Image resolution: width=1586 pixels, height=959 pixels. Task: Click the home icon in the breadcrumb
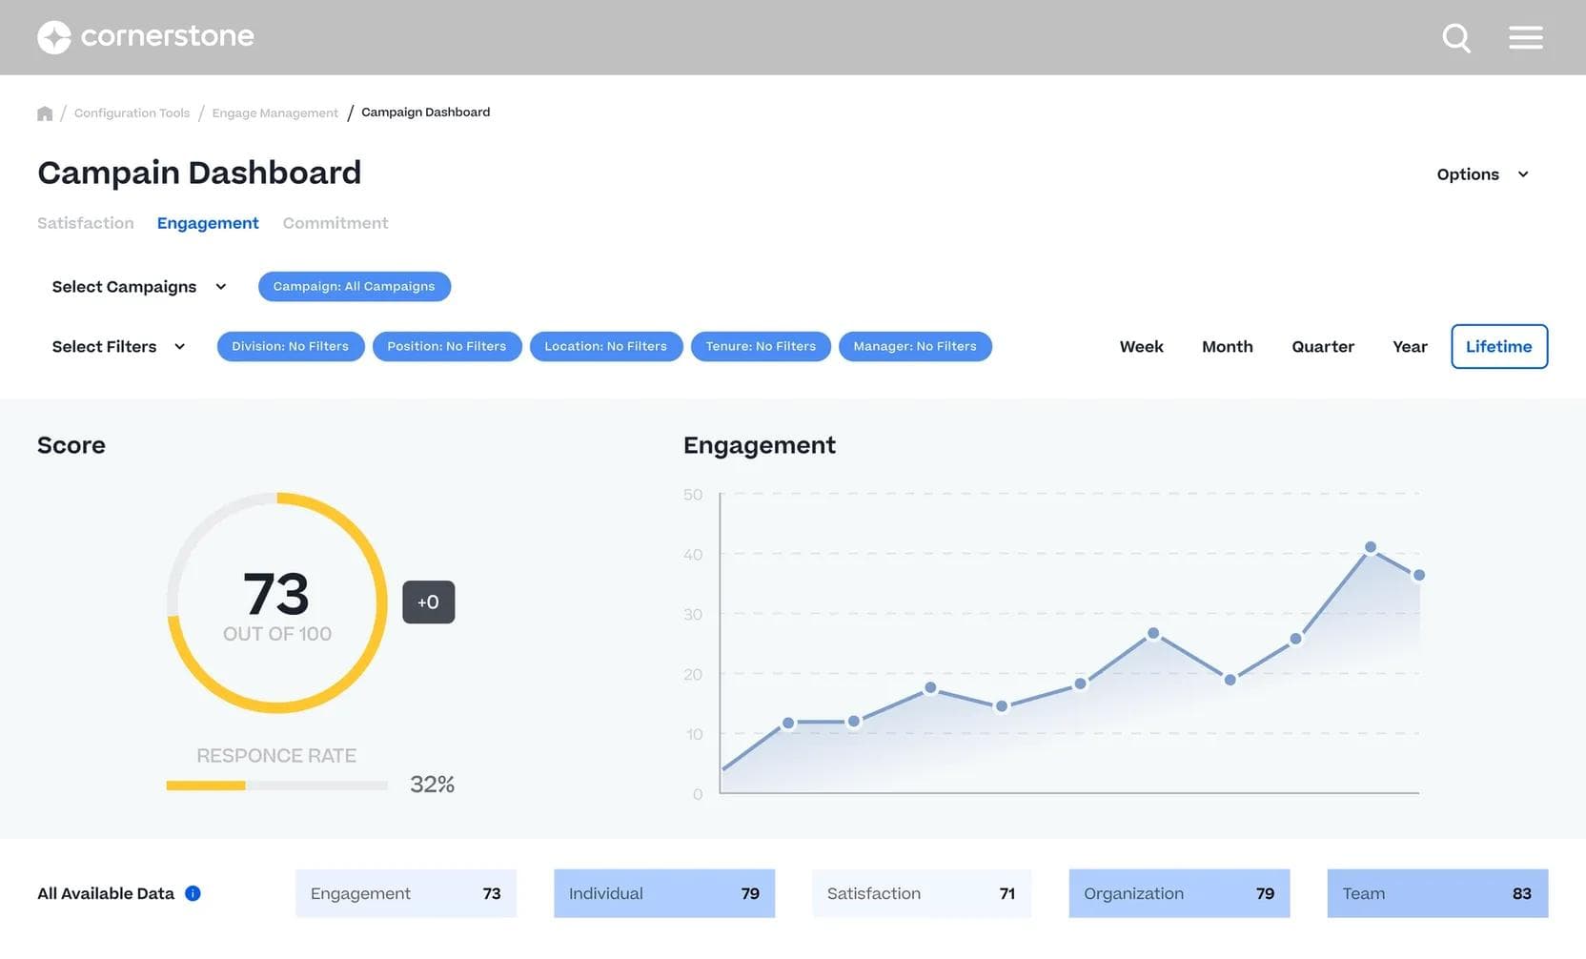(x=45, y=112)
